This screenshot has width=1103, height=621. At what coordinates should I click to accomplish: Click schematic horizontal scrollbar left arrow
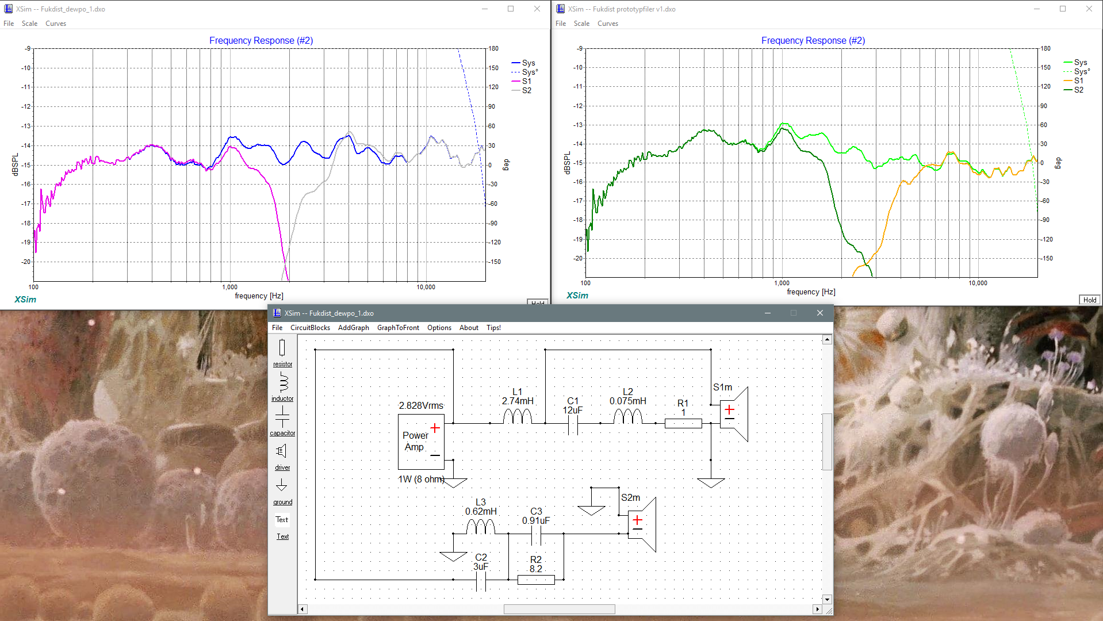[x=302, y=609]
